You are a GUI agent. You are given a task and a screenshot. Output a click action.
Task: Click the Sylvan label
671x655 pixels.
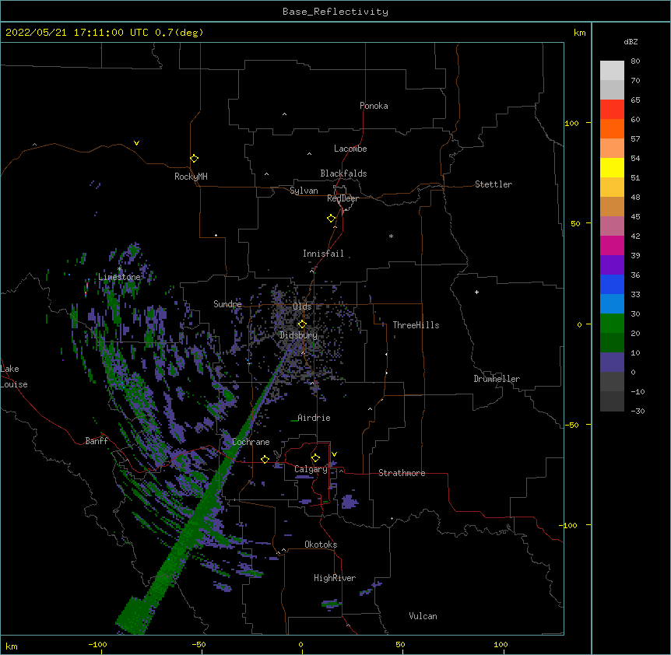pyautogui.click(x=304, y=191)
